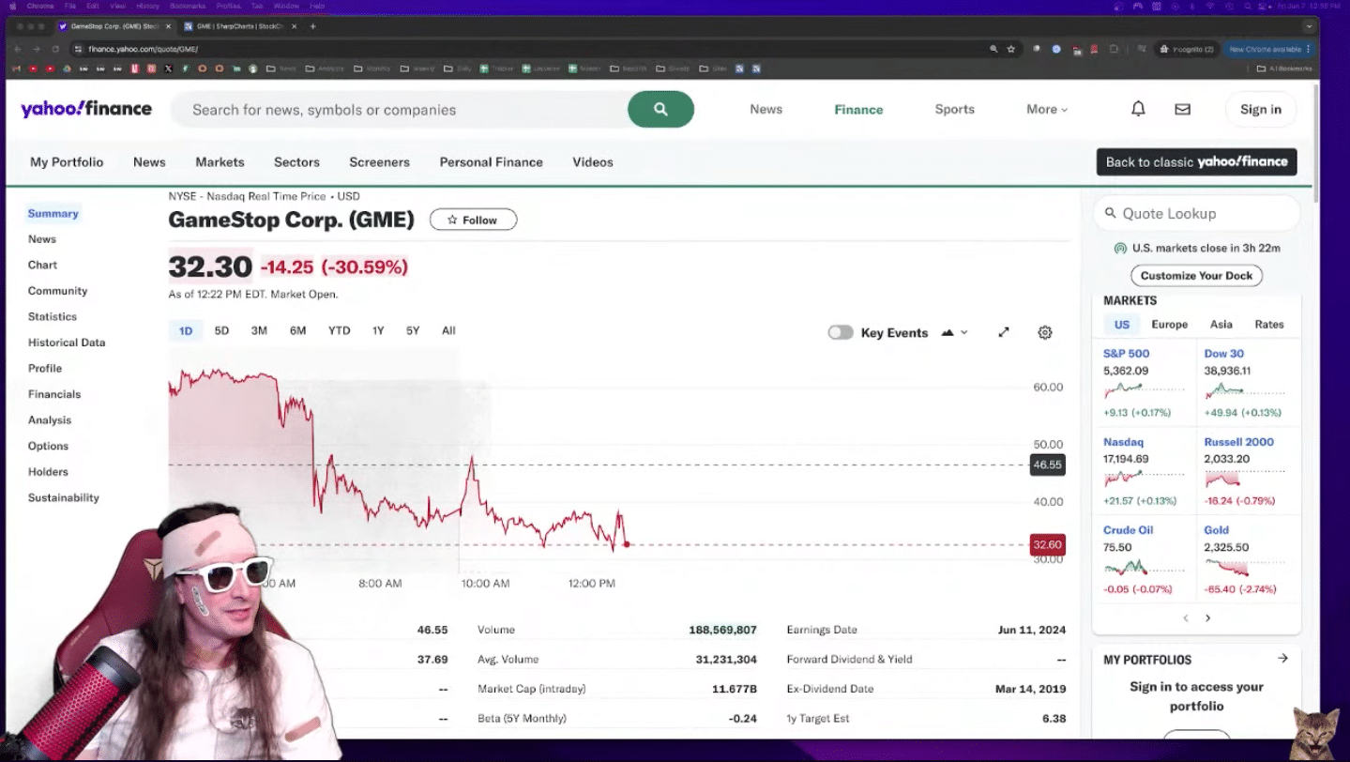Open the Gold quote link

pyautogui.click(x=1216, y=530)
